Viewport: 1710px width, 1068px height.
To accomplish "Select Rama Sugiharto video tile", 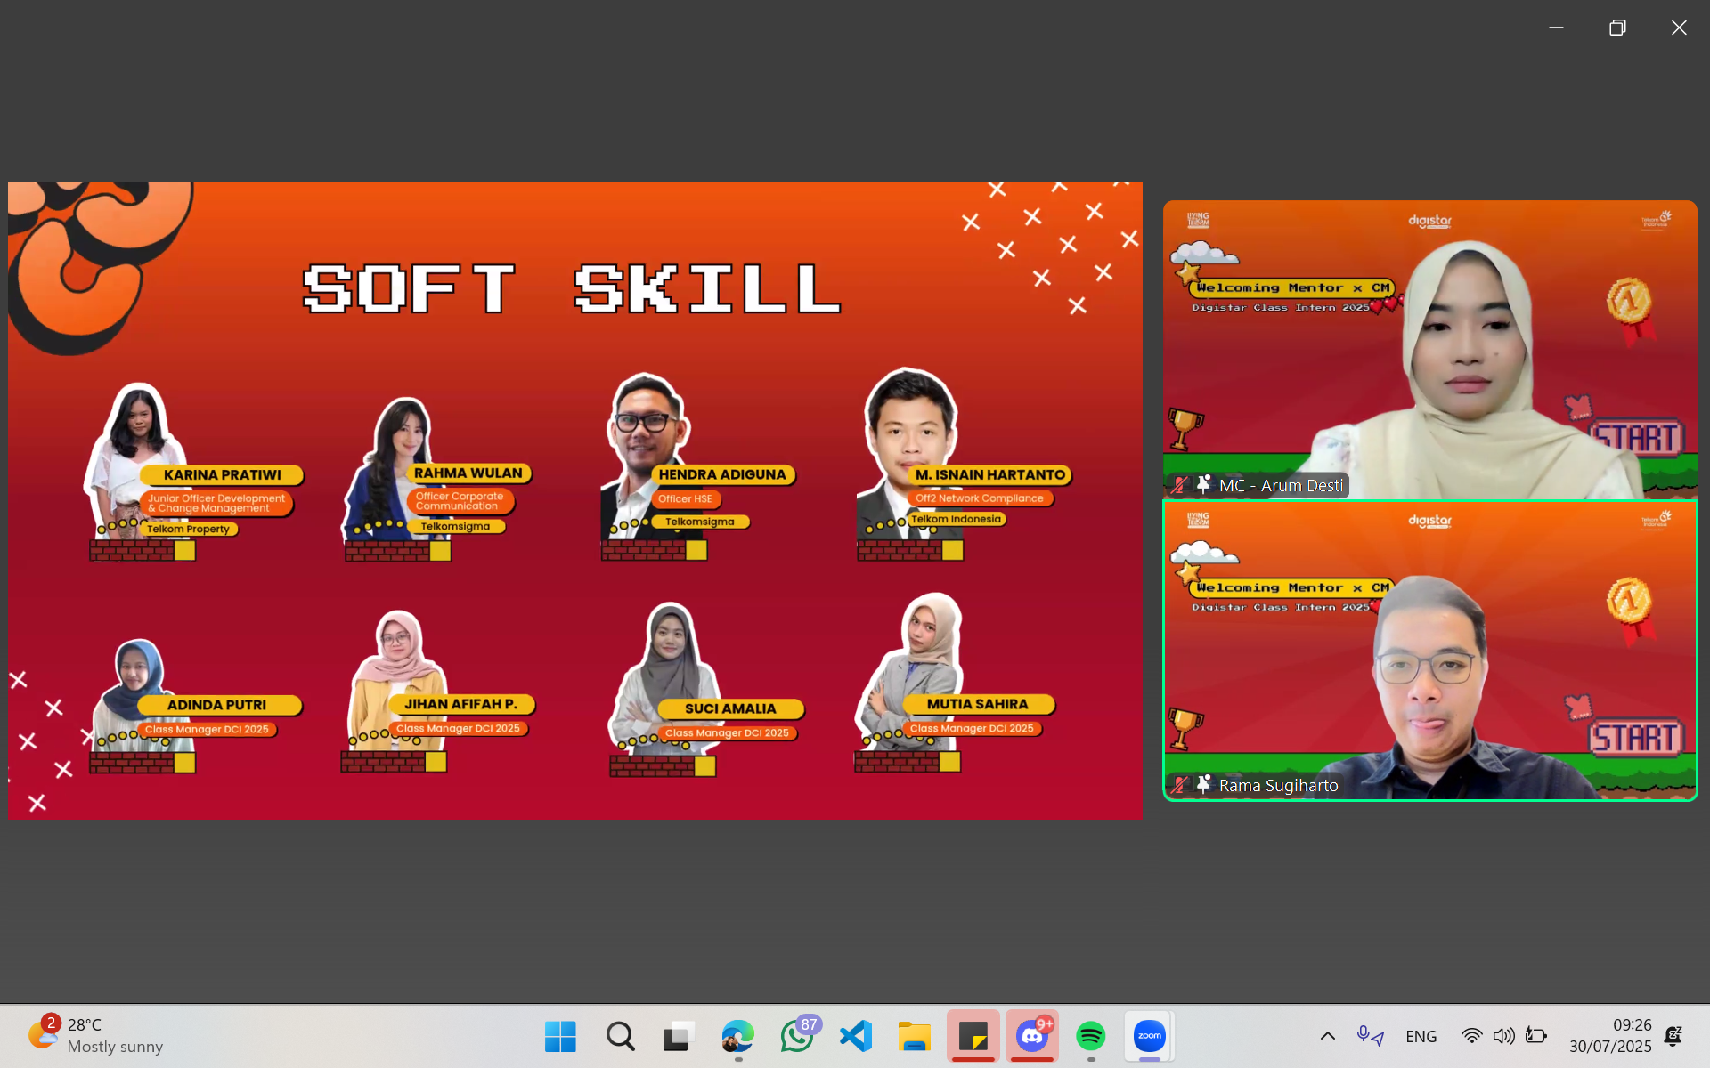I will (1429, 651).
